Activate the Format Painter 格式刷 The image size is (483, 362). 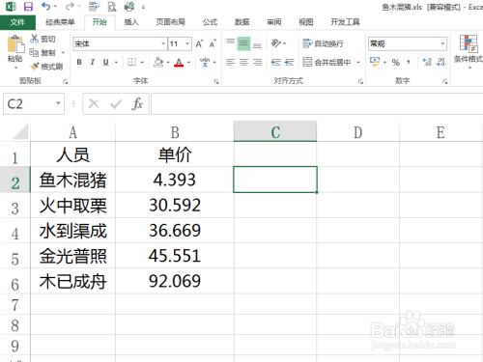click(46, 67)
